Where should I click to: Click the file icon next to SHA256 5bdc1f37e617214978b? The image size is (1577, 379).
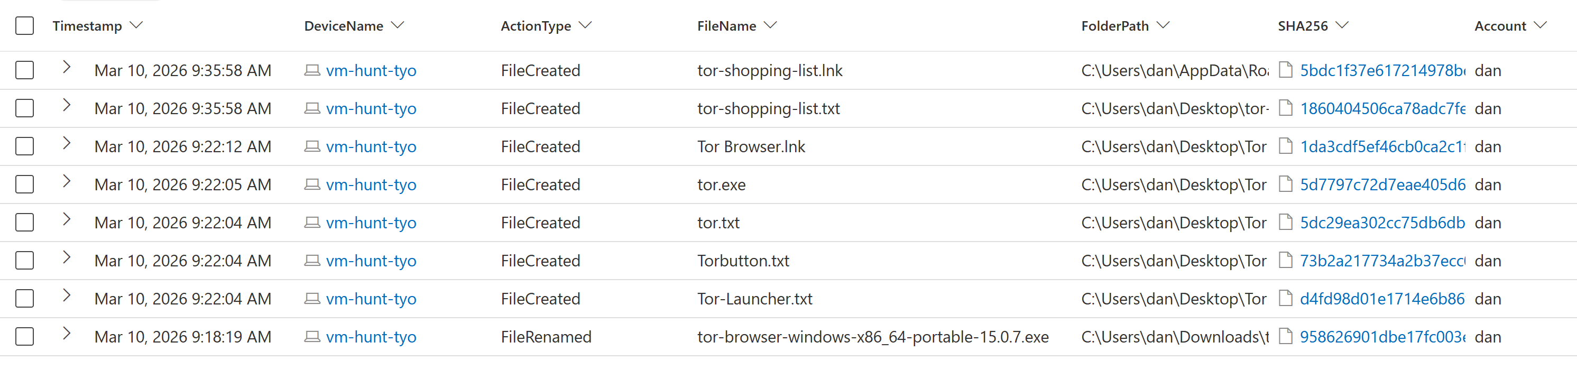[1286, 70]
